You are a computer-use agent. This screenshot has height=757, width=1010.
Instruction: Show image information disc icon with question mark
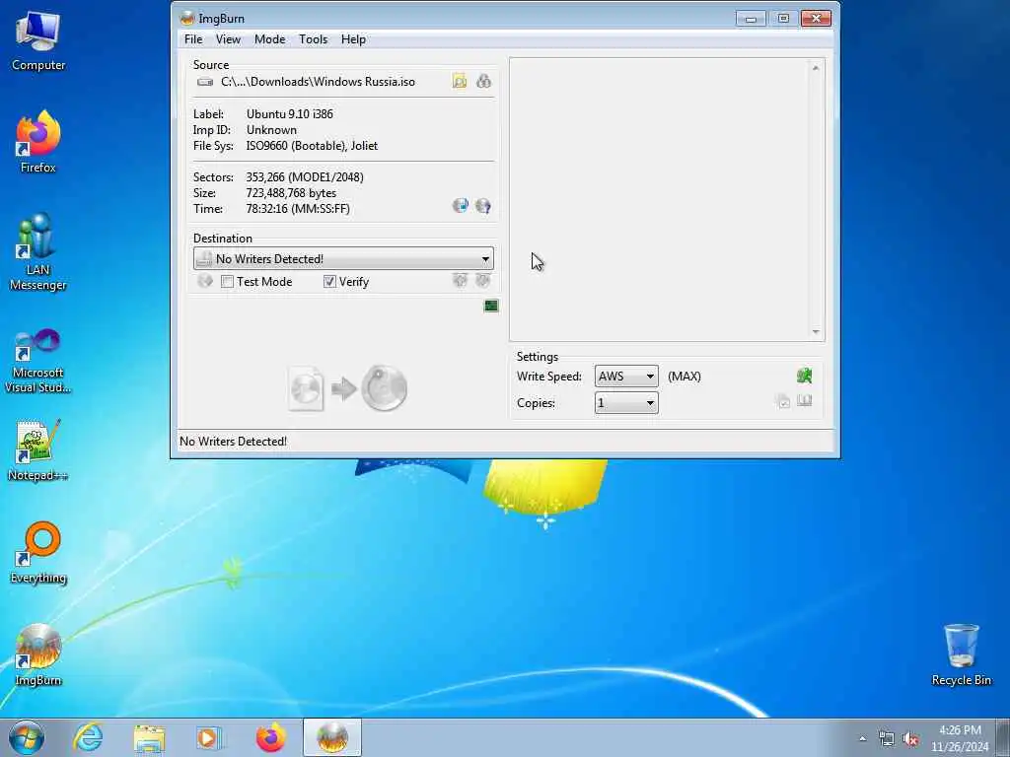483,206
